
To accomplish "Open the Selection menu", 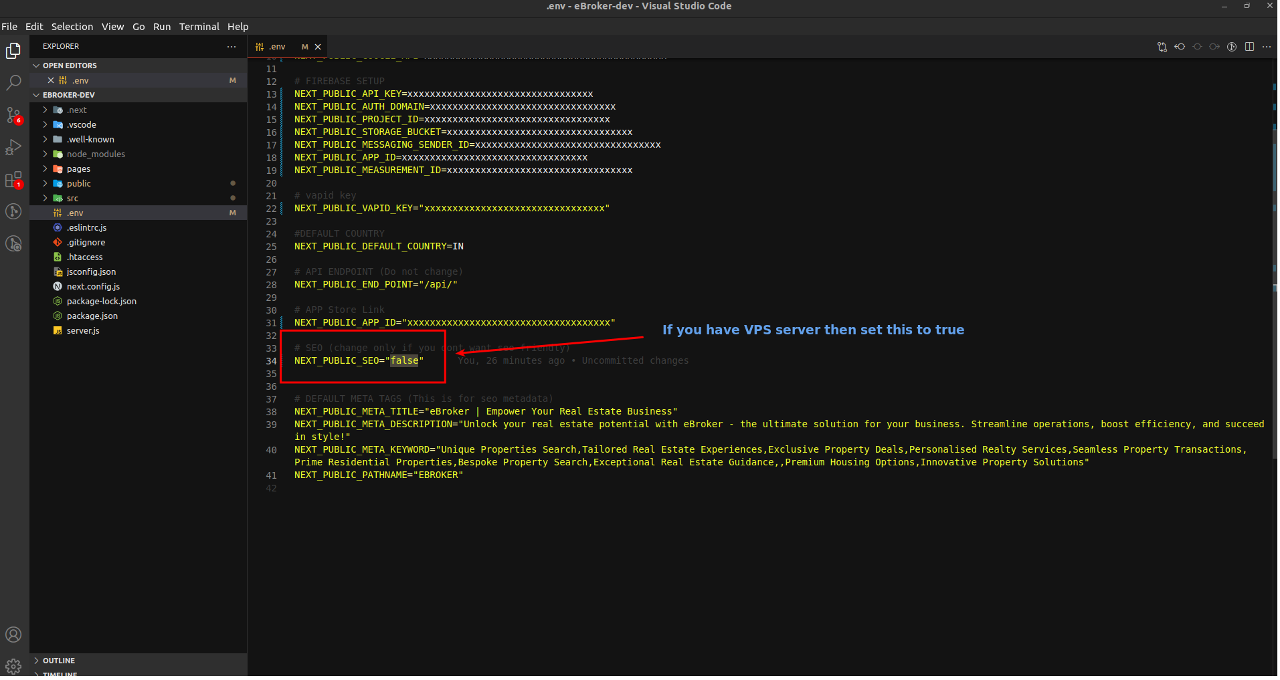I will pyautogui.click(x=72, y=27).
